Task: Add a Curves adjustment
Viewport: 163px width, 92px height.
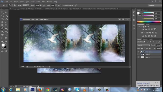Action: 149,29
